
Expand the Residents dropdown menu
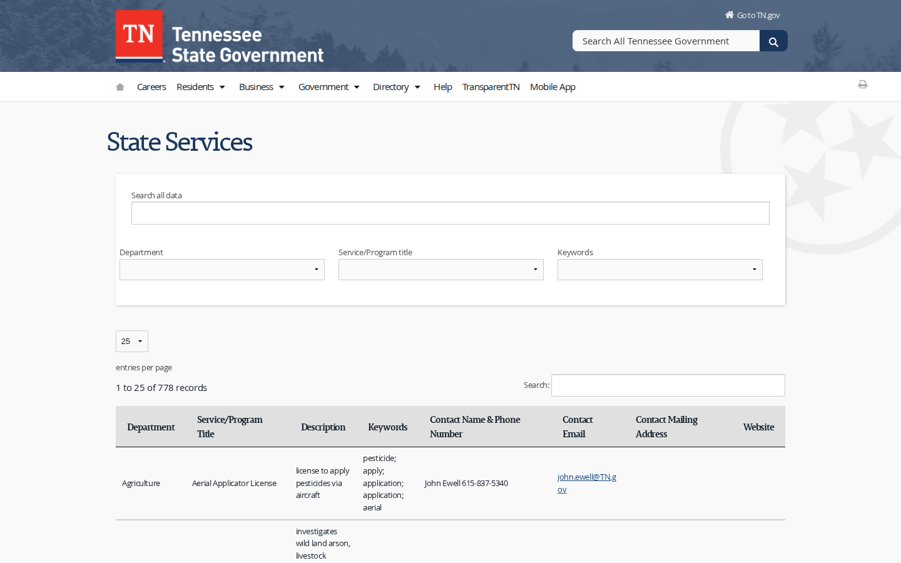(201, 87)
